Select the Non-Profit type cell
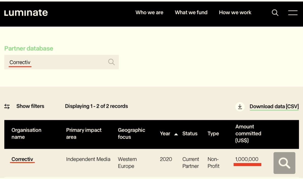Viewport: 303px width, 179px height. tap(213, 163)
